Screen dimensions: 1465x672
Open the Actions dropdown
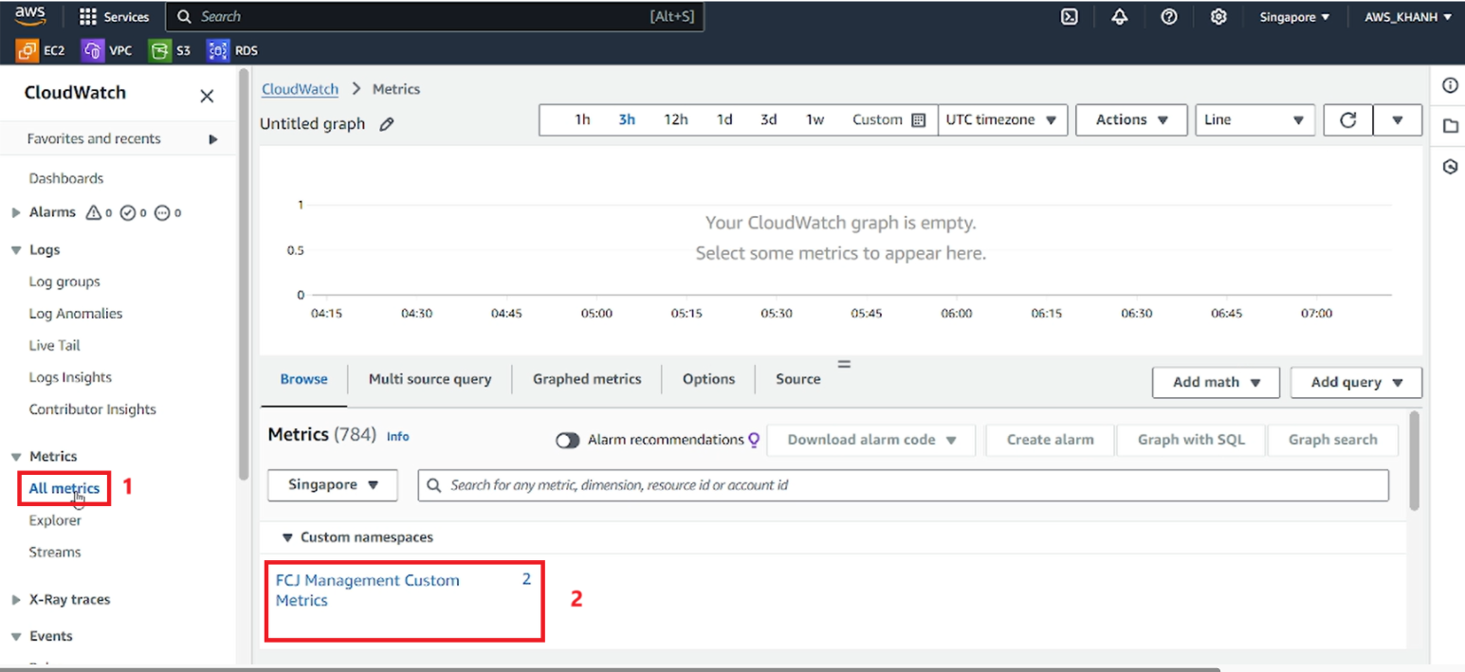click(1131, 120)
